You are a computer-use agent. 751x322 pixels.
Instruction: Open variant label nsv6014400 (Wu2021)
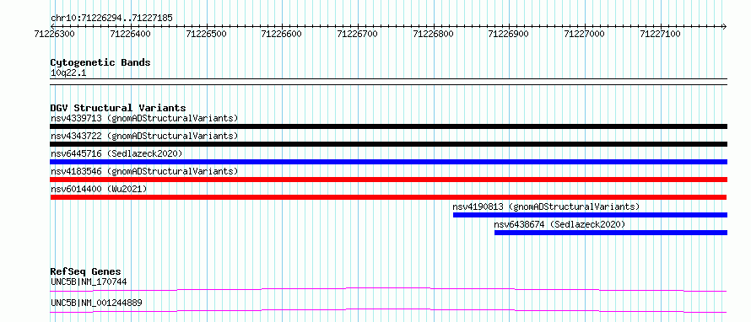click(99, 189)
